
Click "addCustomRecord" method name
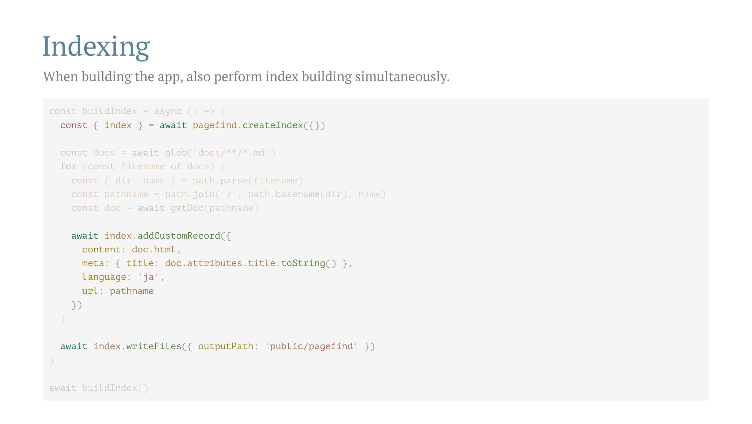[x=179, y=236]
